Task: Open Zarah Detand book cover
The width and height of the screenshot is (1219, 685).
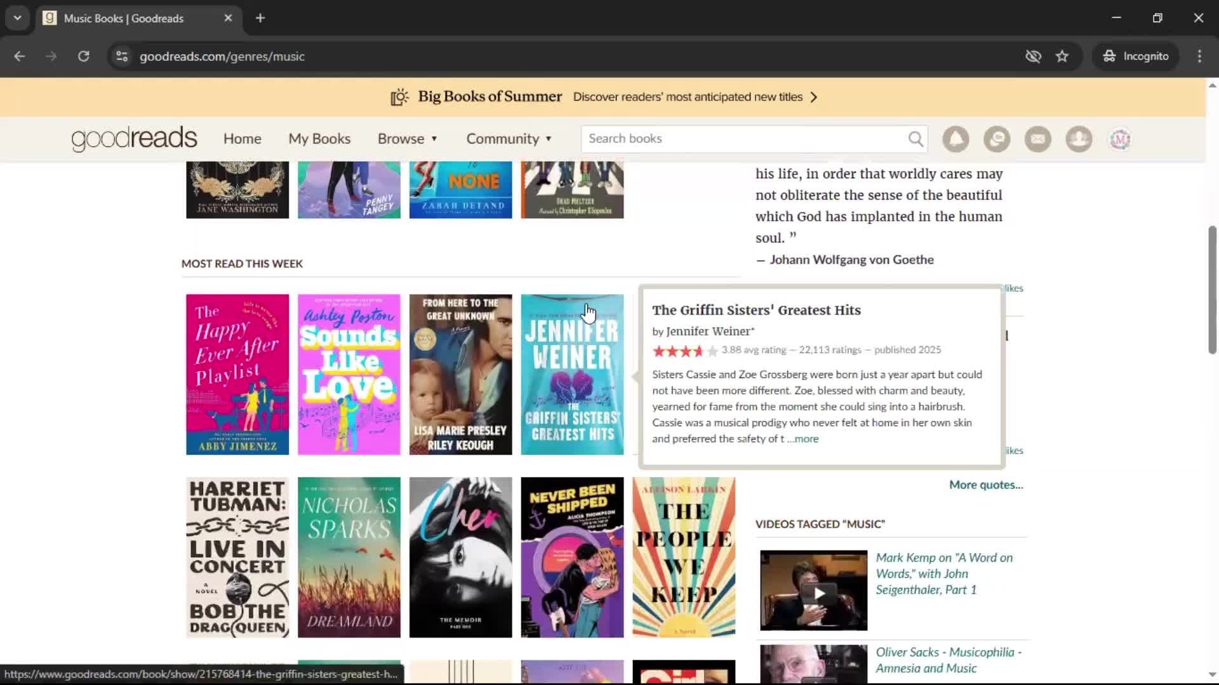Action: (x=461, y=190)
